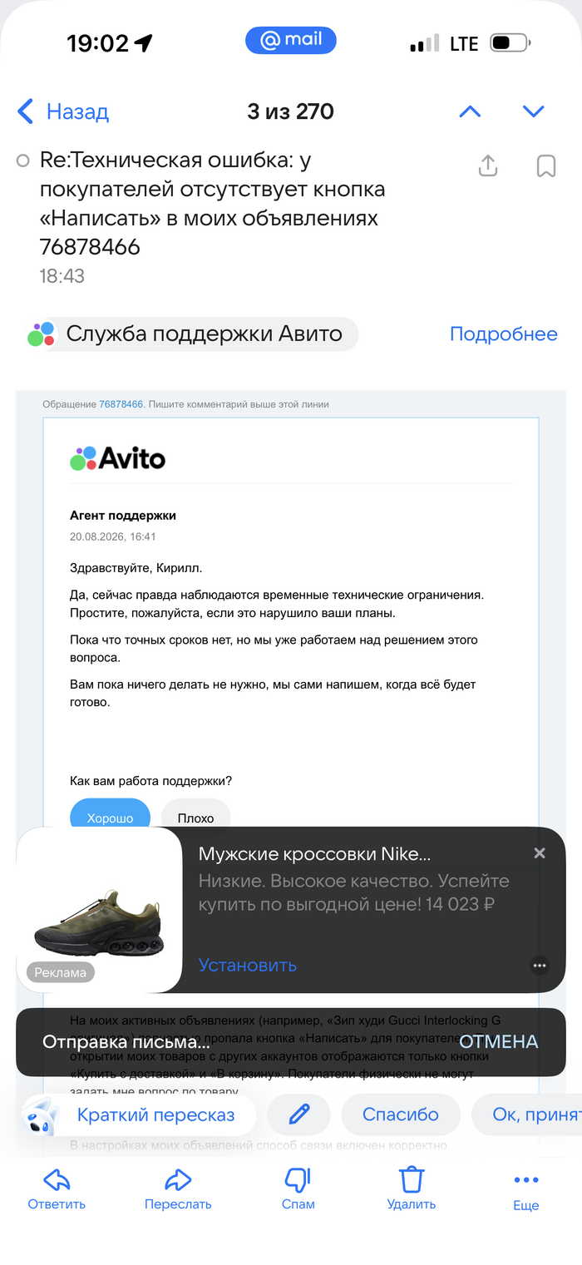Open the Еще more options menu
582x1265 pixels.
(x=525, y=1191)
